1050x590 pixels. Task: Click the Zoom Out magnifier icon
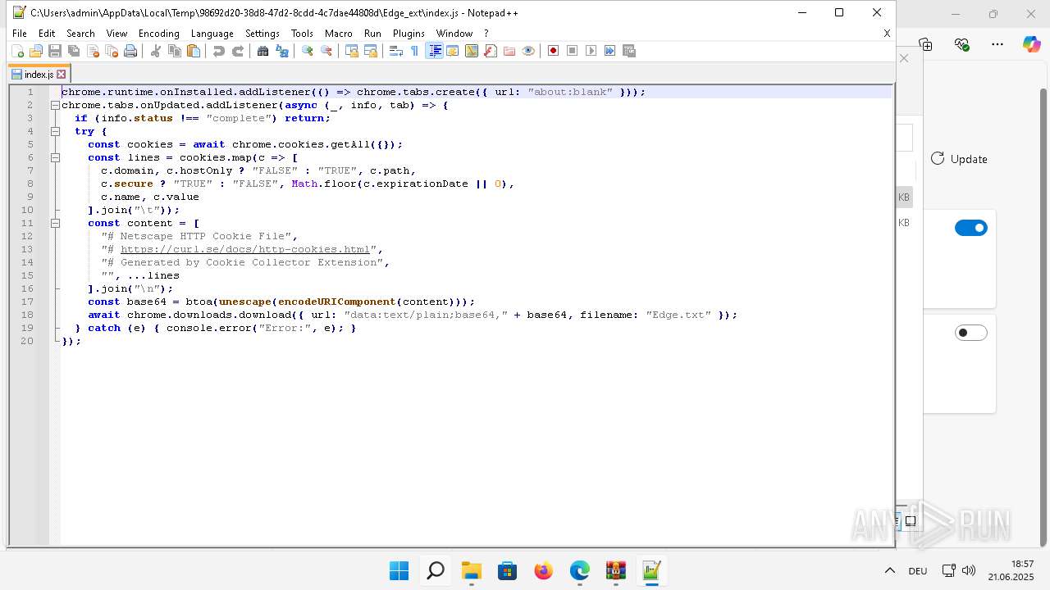[326, 51]
